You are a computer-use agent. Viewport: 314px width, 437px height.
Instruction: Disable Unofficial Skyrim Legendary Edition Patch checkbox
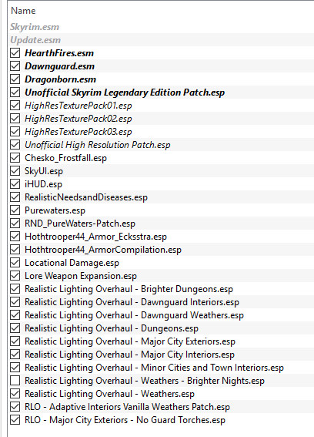15,92
